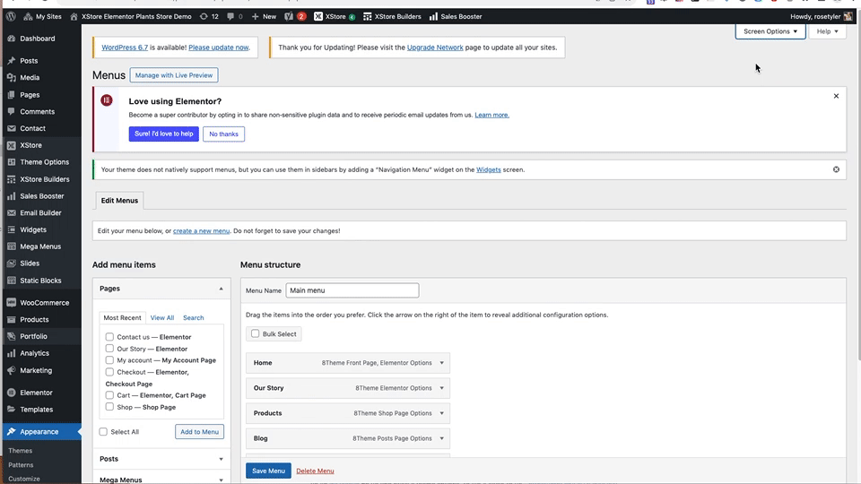Dismiss the Elementor notice with X

(x=836, y=96)
